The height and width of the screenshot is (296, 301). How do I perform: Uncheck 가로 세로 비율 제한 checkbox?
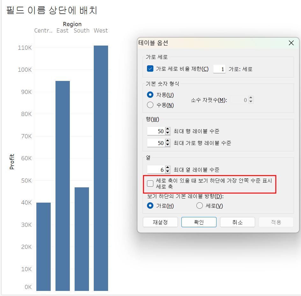tap(150, 69)
